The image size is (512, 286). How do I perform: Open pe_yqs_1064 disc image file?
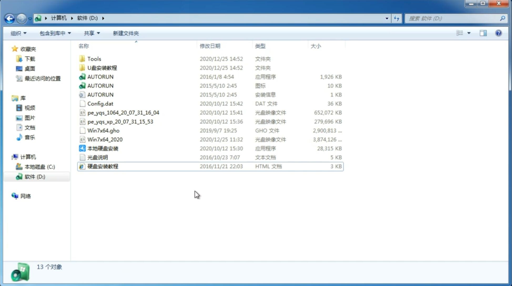pos(123,113)
